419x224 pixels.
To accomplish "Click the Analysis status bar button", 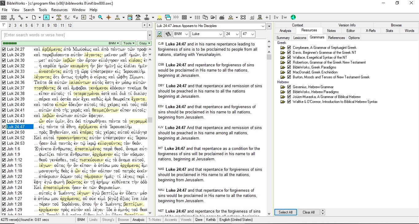I will click(138, 220).
